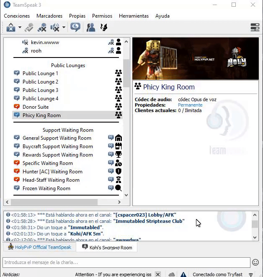
Task: Select Head-Staff Waiting Room channel
Action: (51, 180)
